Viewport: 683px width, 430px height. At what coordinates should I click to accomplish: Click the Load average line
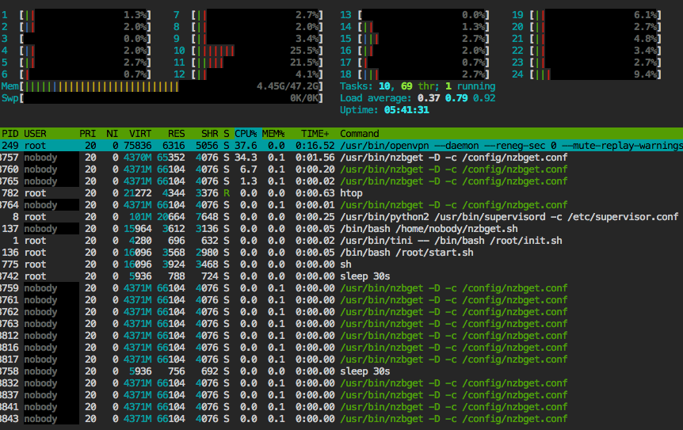pyautogui.click(x=418, y=98)
